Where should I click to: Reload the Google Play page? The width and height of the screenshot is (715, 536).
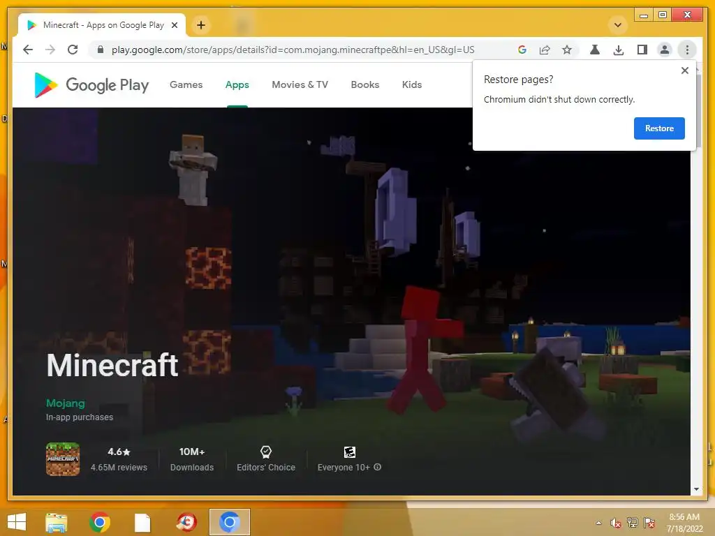73,50
